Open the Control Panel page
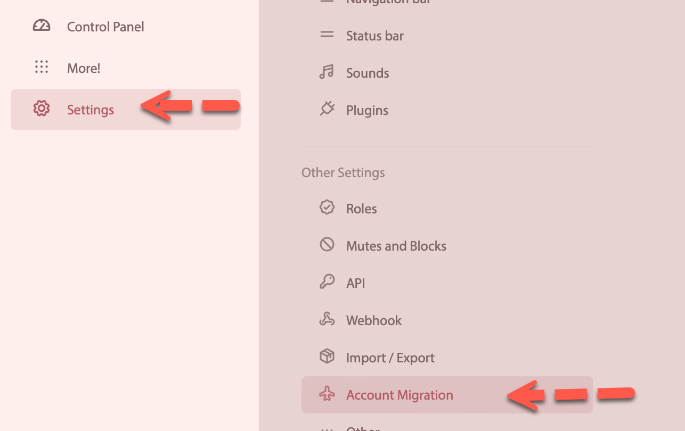 [x=126, y=27]
